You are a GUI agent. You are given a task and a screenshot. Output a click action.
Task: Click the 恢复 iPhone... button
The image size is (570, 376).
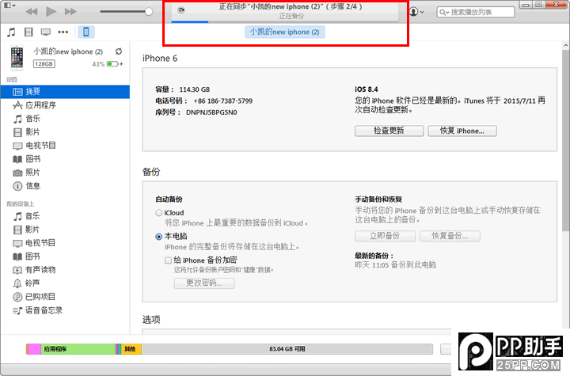(462, 131)
